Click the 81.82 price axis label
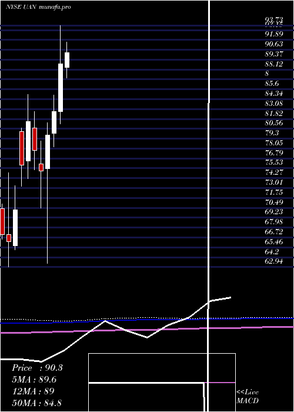 [x=274, y=113]
